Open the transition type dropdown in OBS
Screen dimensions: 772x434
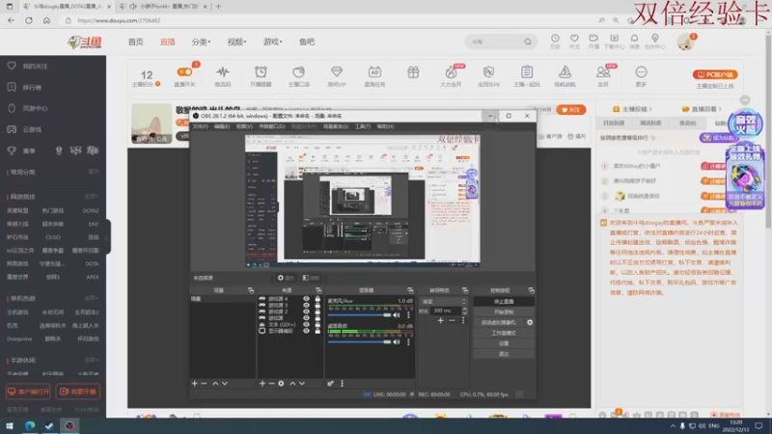443,301
